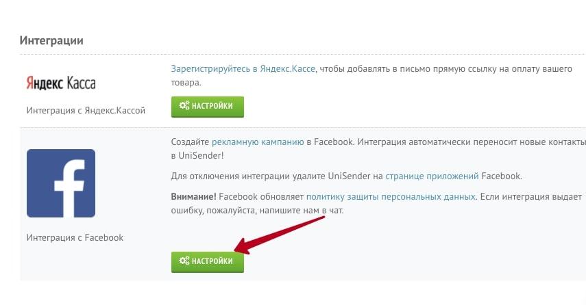Viewport: 586px width, 305px height.
Task: Click the bold 'Внимание!' warning text
Action: 193,196
